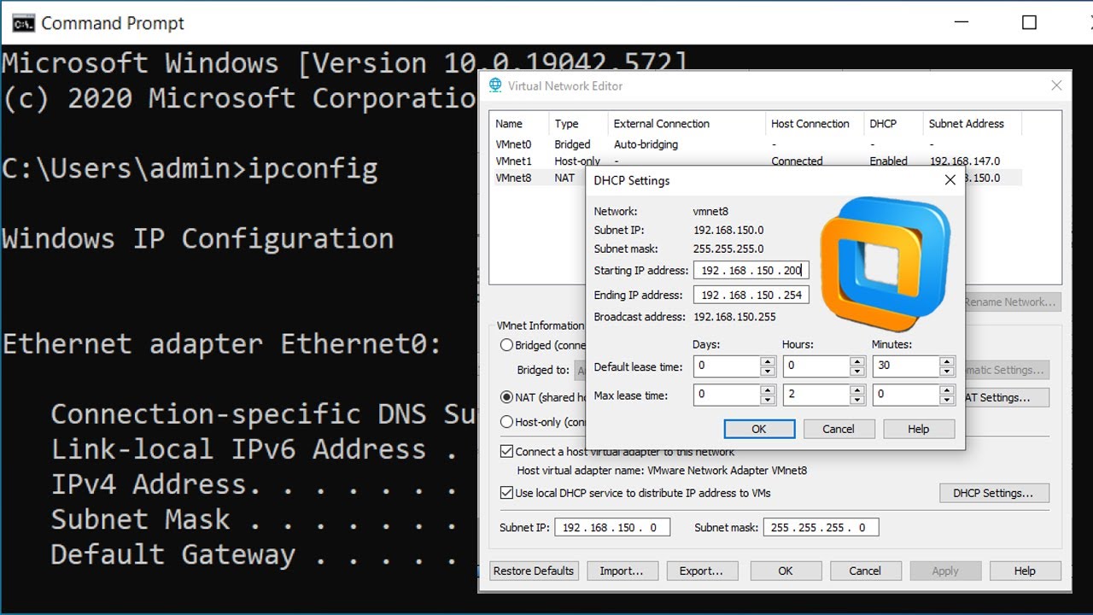Click subnet address 192.168.147.0 cell
Image resolution: width=1093 pixels, height=615 pixels.
[x=964, y=161]
